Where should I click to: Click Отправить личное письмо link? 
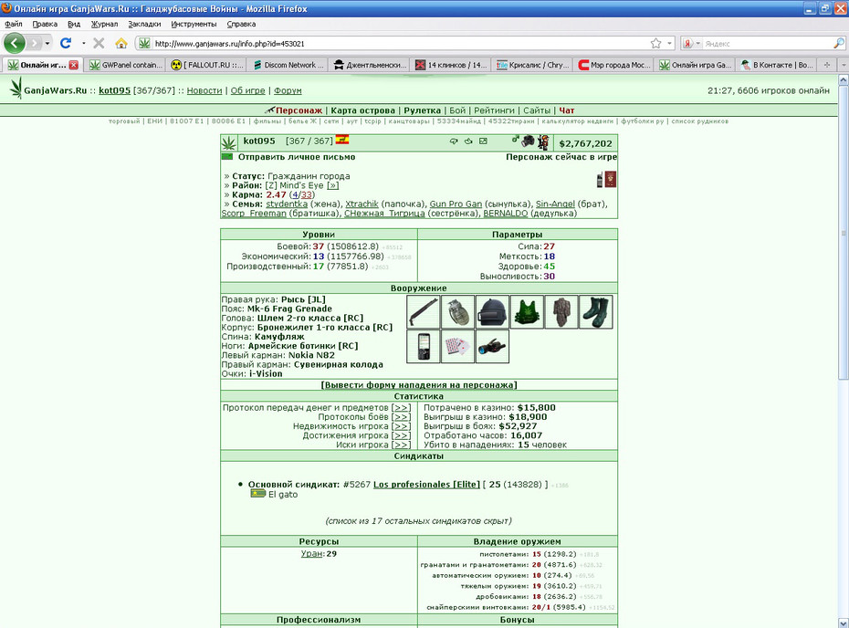[x=297, y=157]
